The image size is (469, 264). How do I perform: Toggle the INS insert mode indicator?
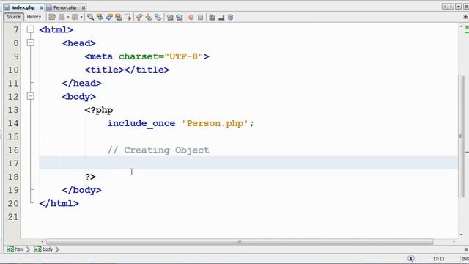pyautogui.click(x=465, y=259)
